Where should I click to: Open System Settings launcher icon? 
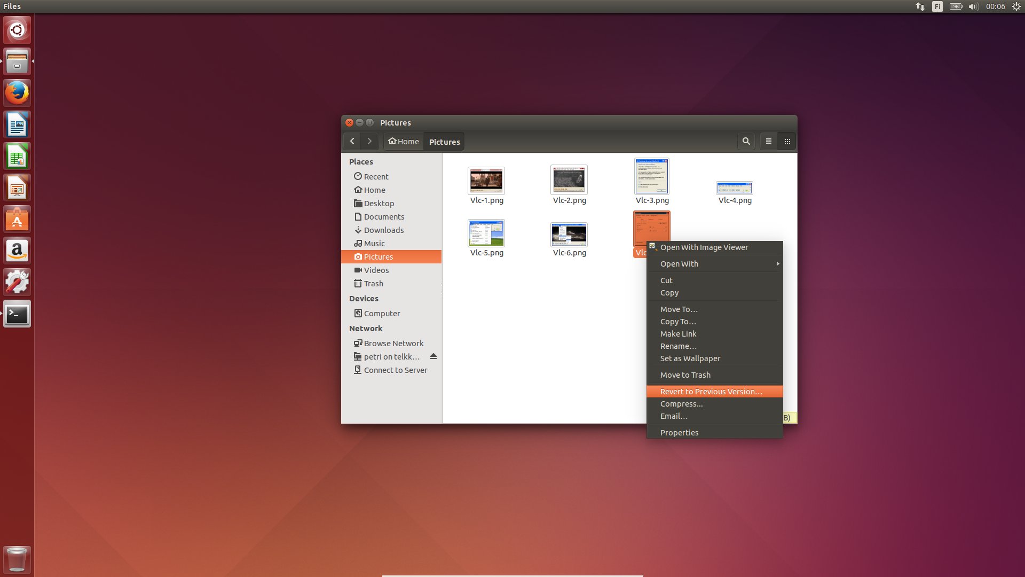pyautogui.click(x=17, y=283)
